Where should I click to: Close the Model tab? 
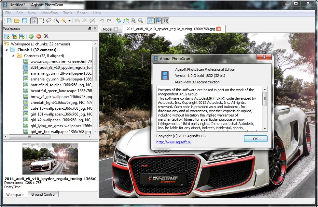pos(116,29)
